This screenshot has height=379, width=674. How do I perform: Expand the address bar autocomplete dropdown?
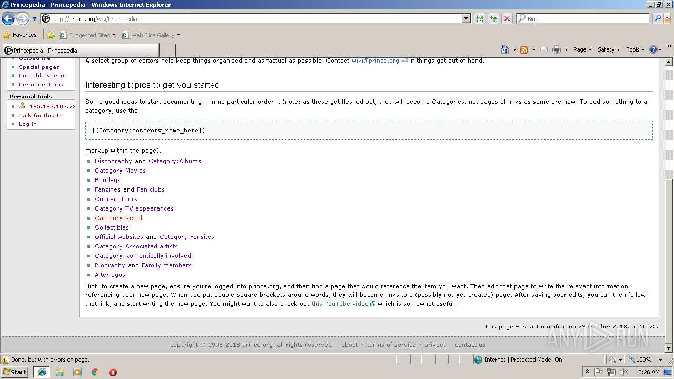(x=466, y=19)
